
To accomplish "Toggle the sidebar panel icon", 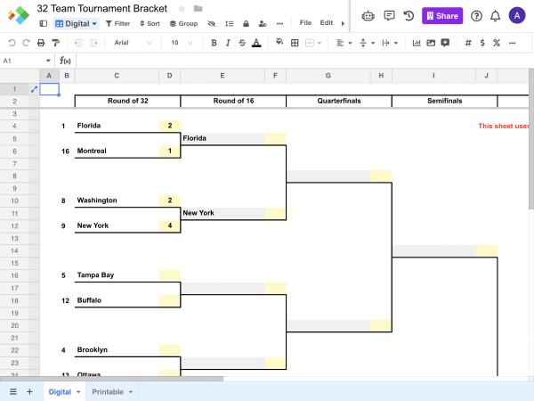I will [44, 23].
